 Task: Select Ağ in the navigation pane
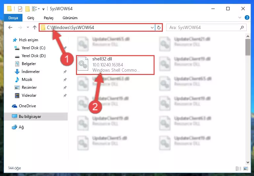(x=18, y=127)
